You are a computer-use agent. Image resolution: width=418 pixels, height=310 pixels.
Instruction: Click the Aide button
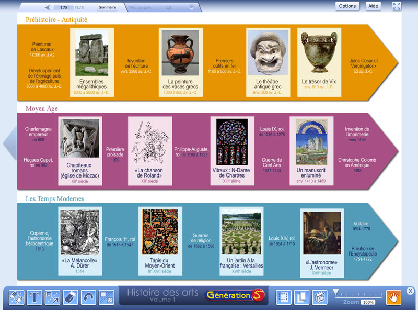point(373,6)
